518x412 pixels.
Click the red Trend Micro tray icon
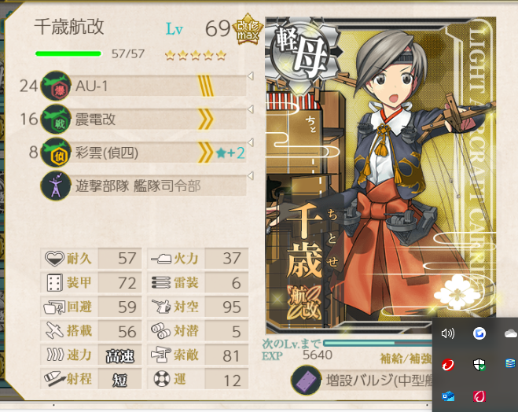point(447,365)
